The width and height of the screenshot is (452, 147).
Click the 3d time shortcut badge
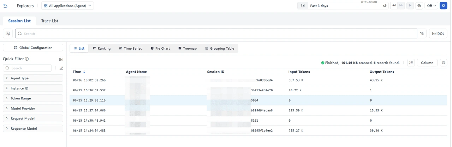pos(303,6)
